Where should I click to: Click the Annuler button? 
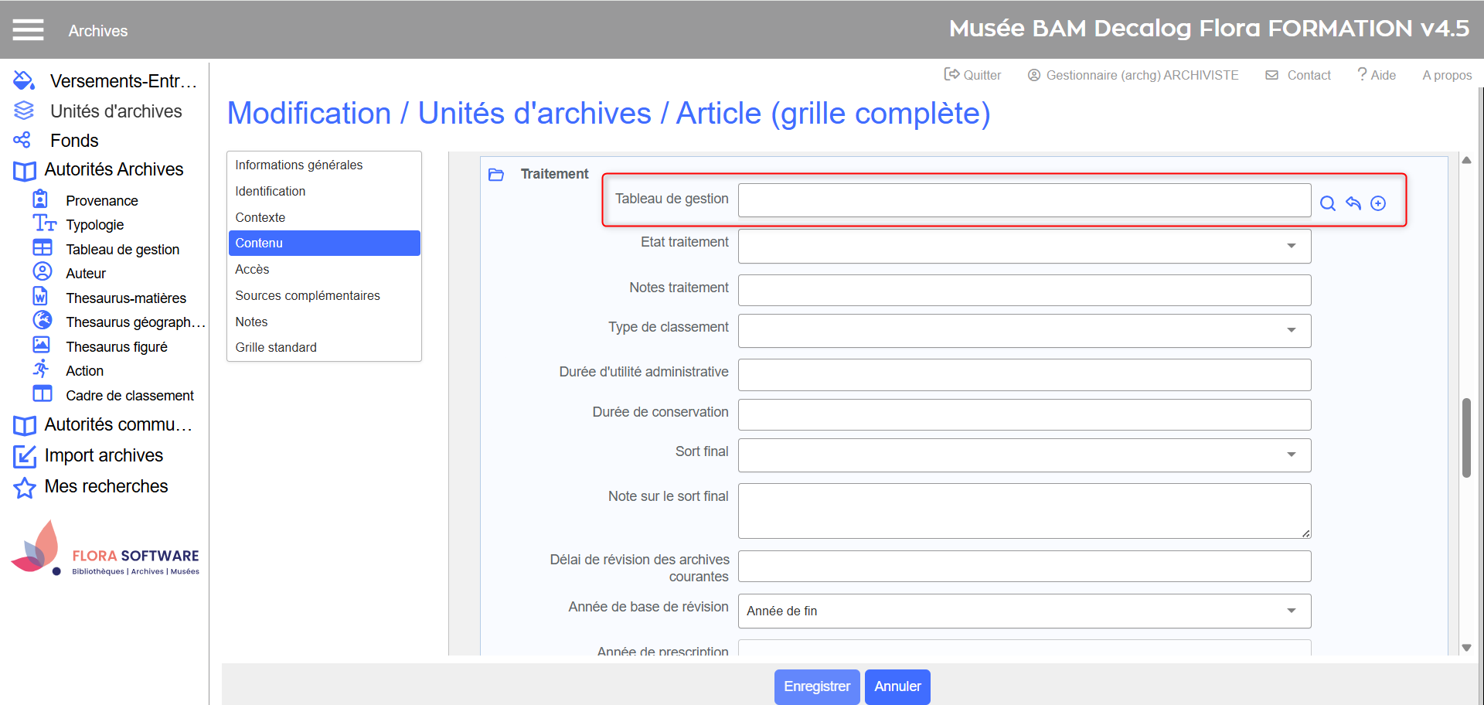(897, 686)
